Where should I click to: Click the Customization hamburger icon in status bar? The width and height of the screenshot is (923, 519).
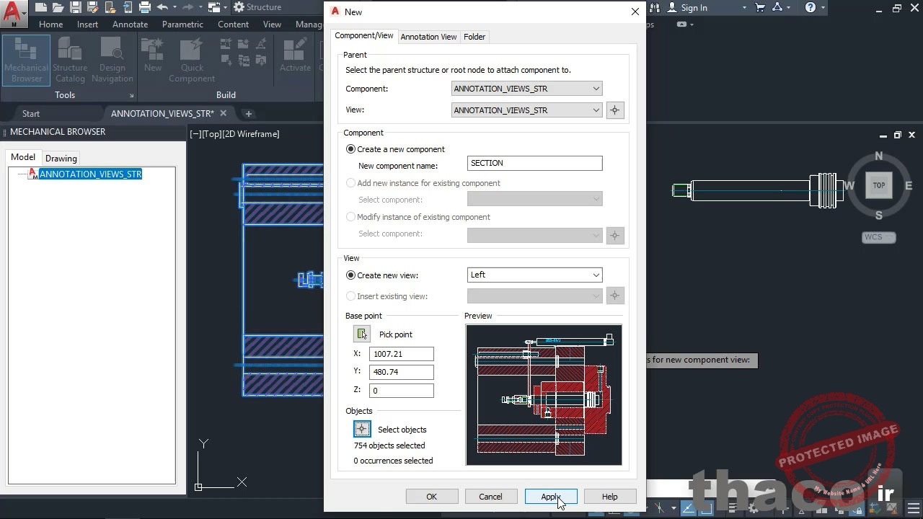click(x=913, y=509)
